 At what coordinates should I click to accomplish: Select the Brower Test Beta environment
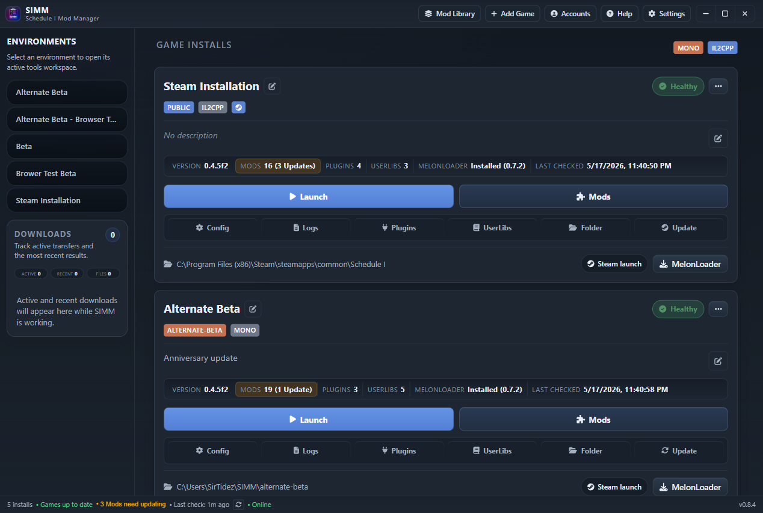(67, 173)
